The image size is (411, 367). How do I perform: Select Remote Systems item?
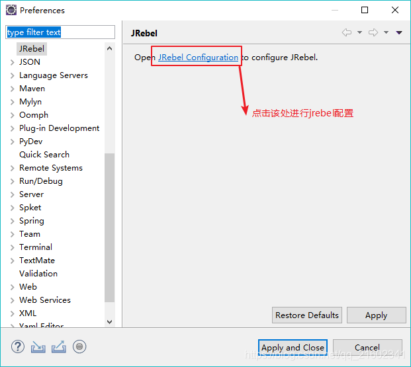coord(51,168)
